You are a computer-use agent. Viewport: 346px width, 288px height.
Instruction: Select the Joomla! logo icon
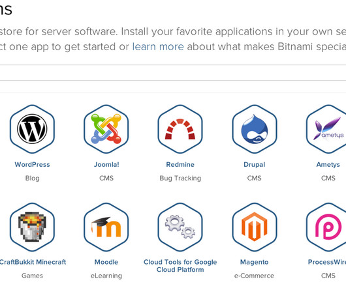(x=106, y=129)
